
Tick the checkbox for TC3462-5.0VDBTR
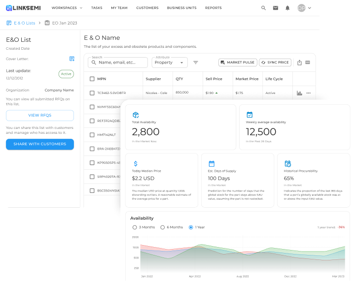click(92, 93)
